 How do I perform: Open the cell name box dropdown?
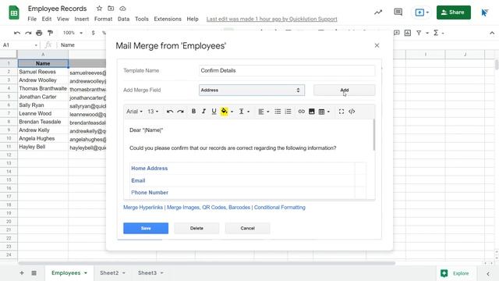[36, 45]
